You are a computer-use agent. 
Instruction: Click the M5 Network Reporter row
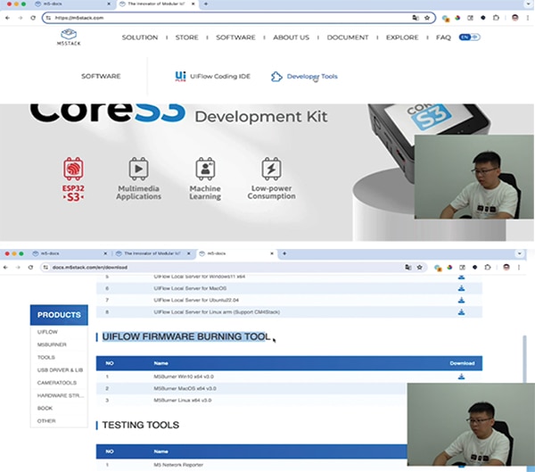pyautogui.click(x=251, y=465)
